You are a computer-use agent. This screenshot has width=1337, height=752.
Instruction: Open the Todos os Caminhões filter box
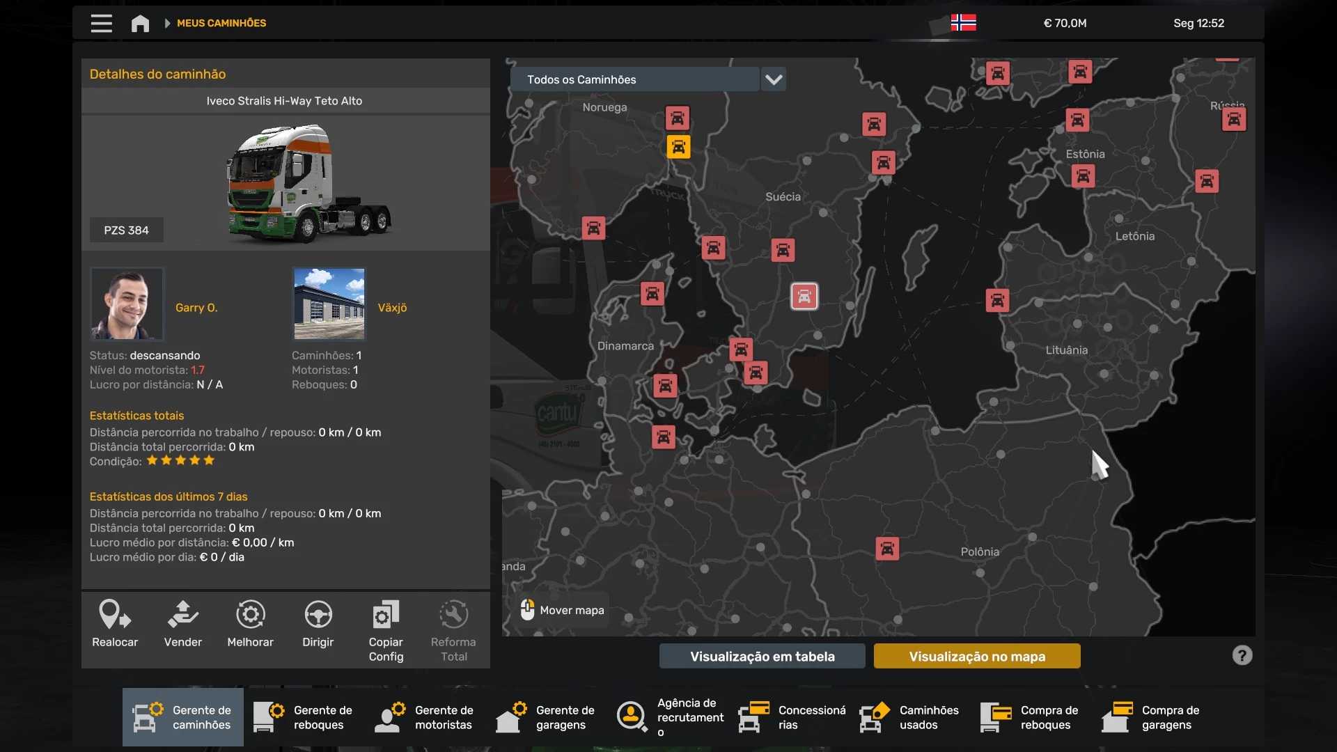pos(634,79)
